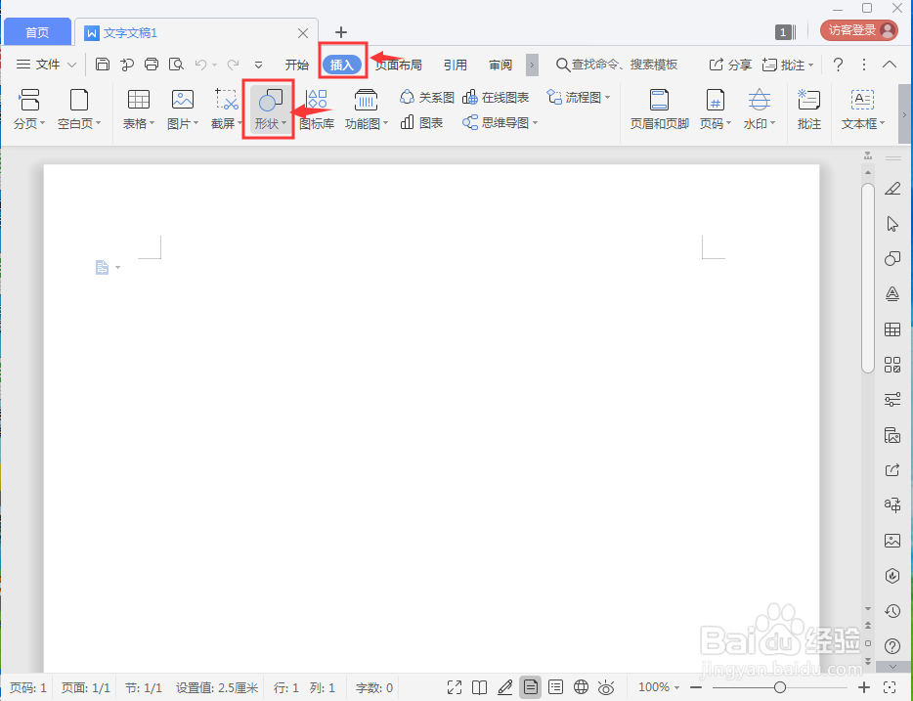Insert a 文本框 text box
This screenshot has width=913, height=701.
[x=863, y=109]
